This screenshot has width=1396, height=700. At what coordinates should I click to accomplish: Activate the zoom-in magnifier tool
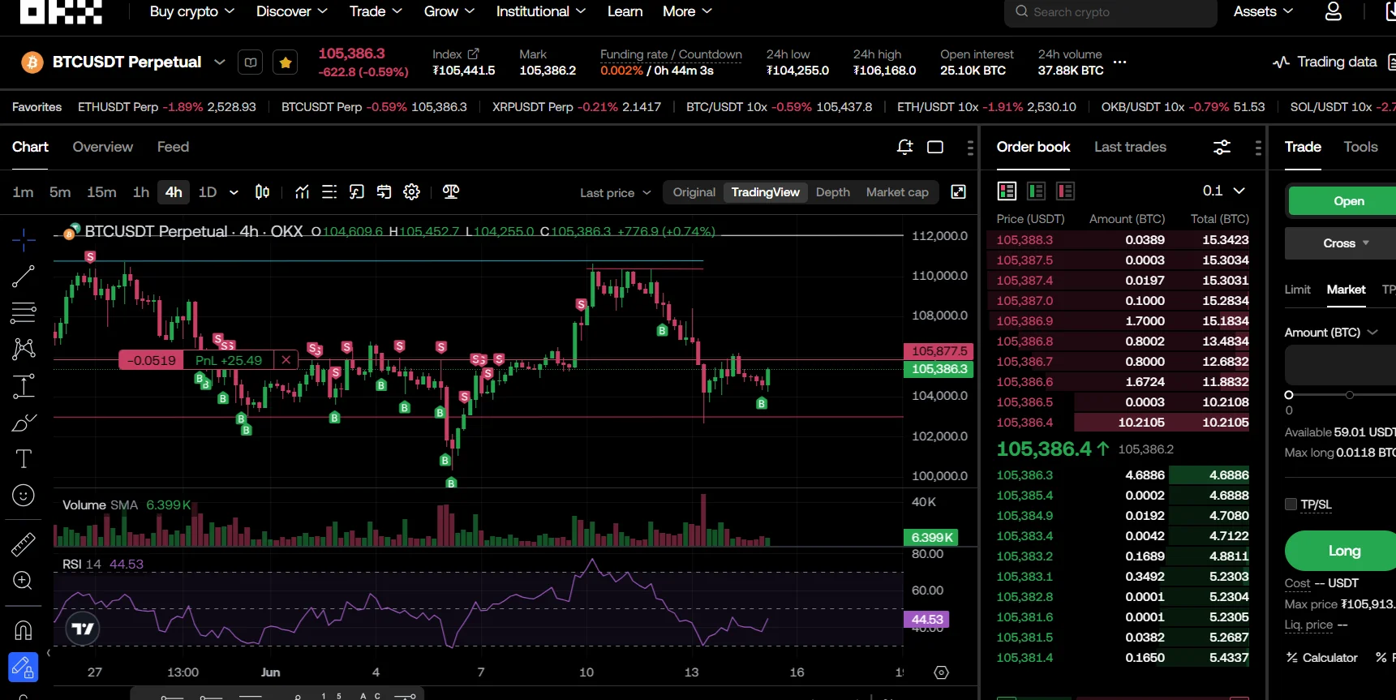pos(24,581)
